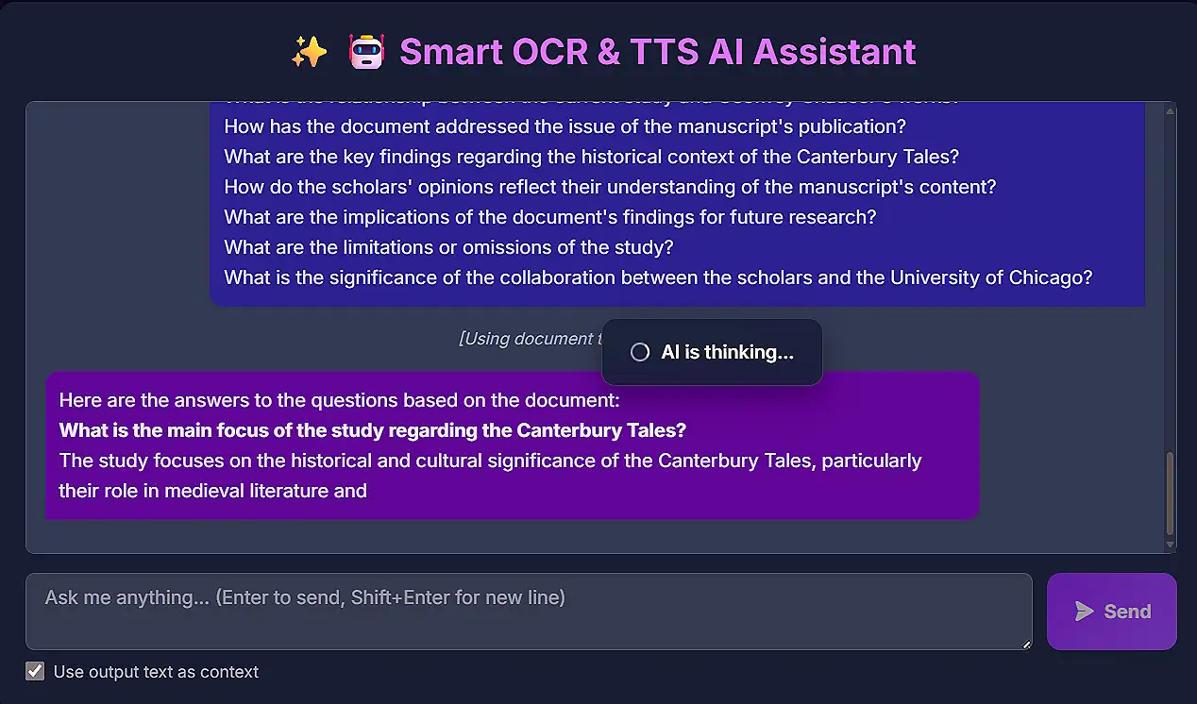Click the robot icon beside the title

(x=366, y=52)
